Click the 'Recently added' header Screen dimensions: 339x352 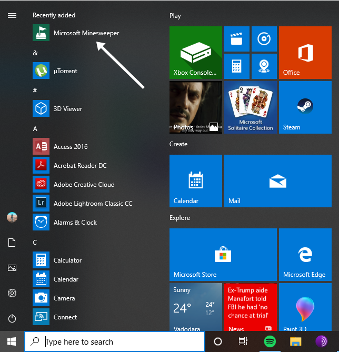point(54,15)
